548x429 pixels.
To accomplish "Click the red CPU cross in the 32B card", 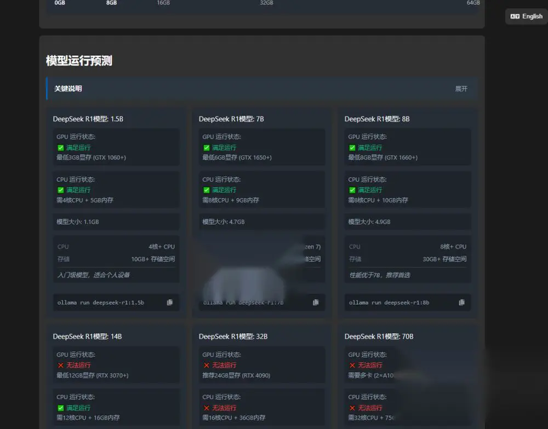I will [207, 408].
